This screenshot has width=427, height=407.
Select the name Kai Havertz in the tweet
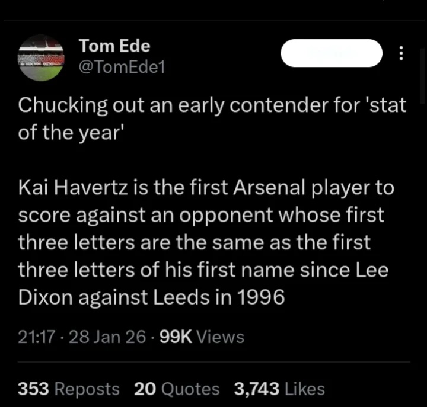(x=73, y=188)
